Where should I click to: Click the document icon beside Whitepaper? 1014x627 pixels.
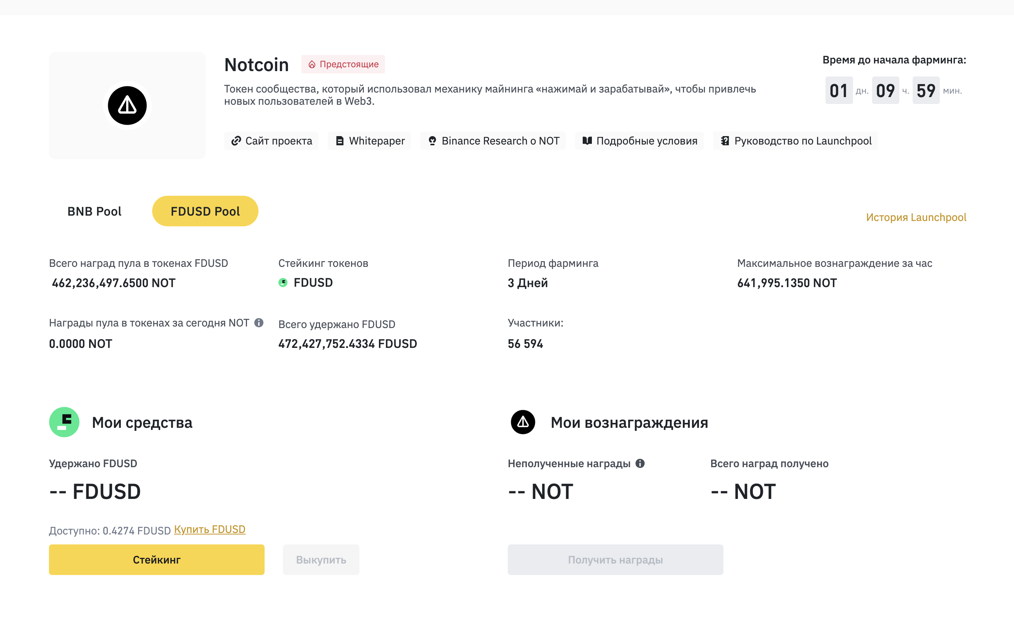(x=340, y=141)
